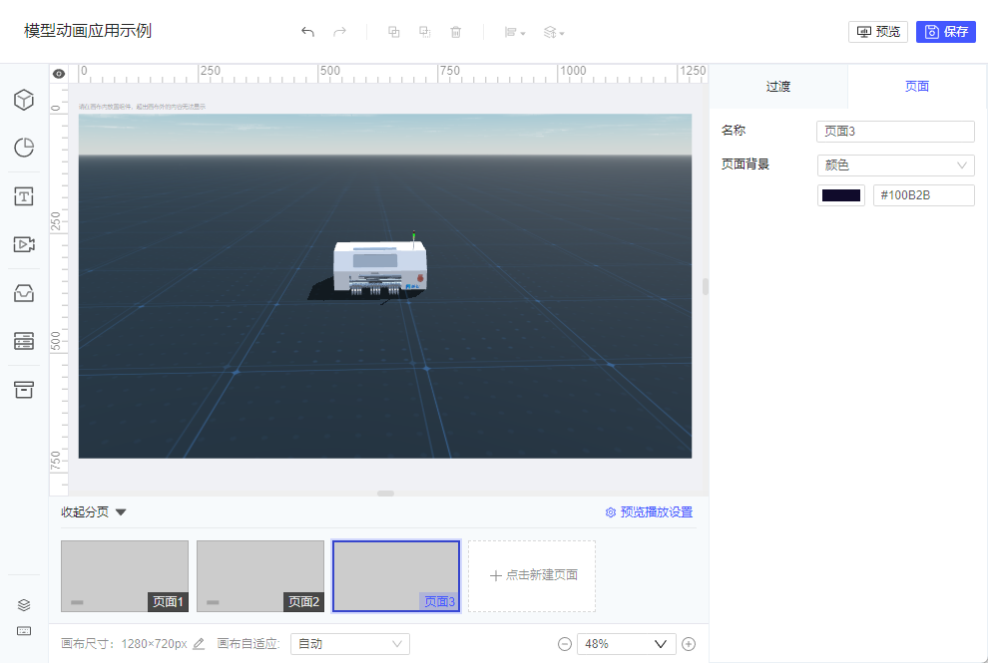
Task: Open the 3D model cube sidebar icon
Action: coord(24,100)
